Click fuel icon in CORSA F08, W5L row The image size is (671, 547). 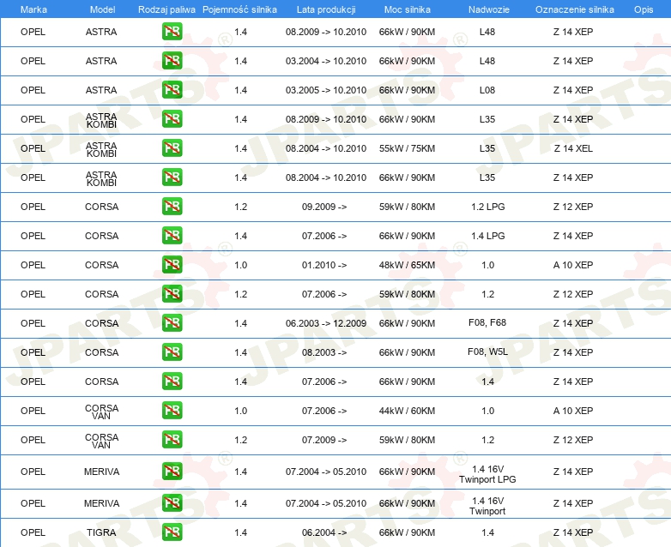[172, 352]
